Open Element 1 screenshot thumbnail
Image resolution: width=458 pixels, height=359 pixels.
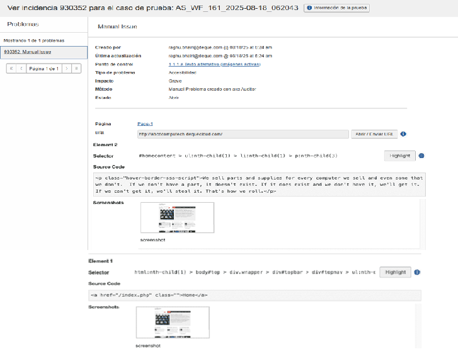(173, 322)
